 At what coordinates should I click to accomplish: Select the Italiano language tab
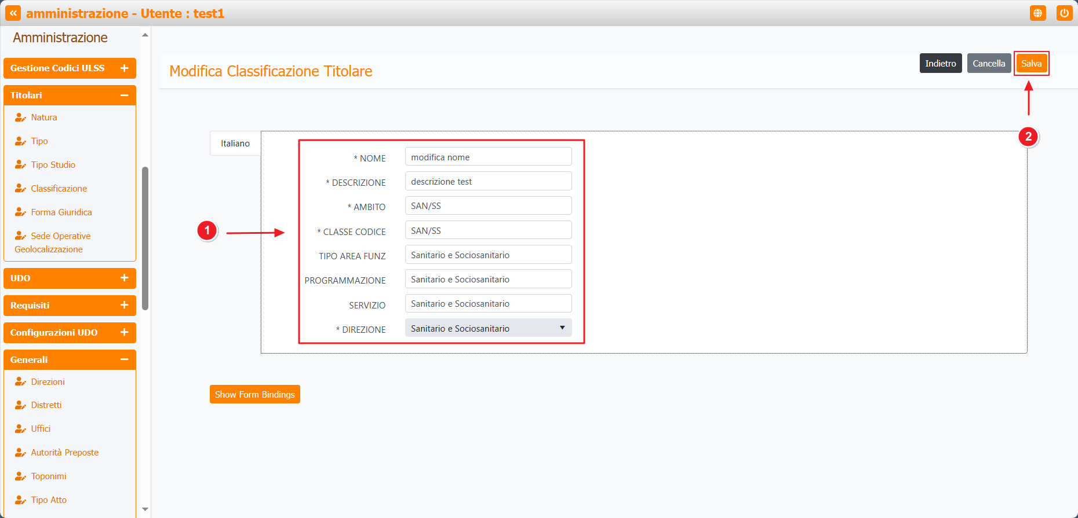[235, 144]
